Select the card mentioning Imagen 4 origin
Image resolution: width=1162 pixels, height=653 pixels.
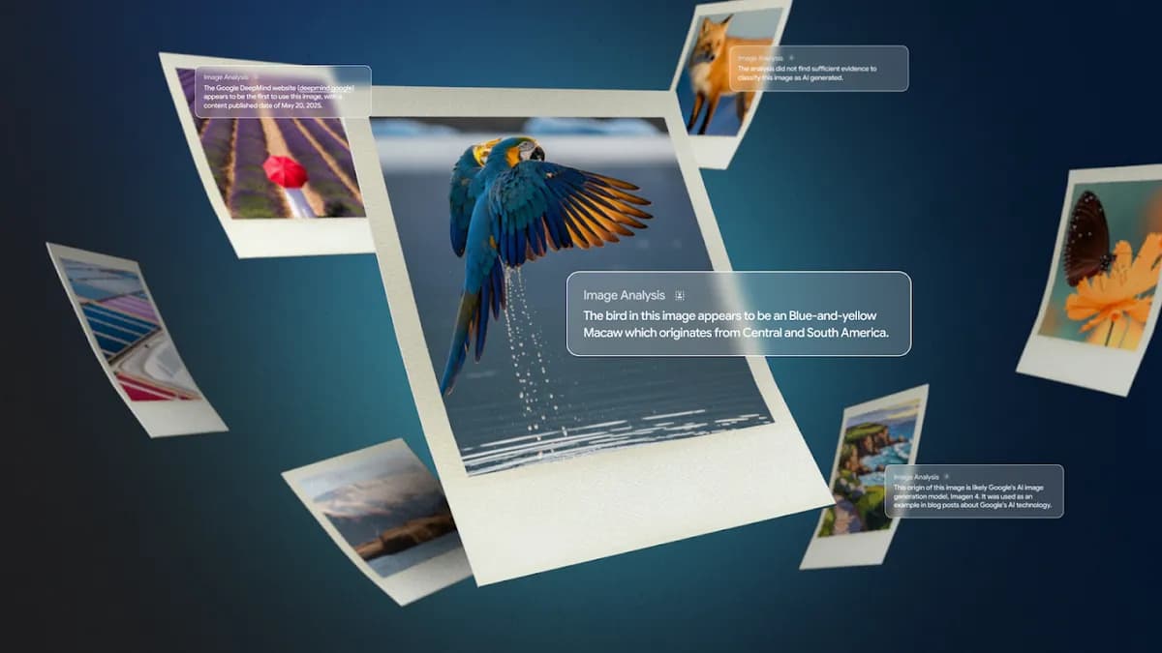click(973, 491)
